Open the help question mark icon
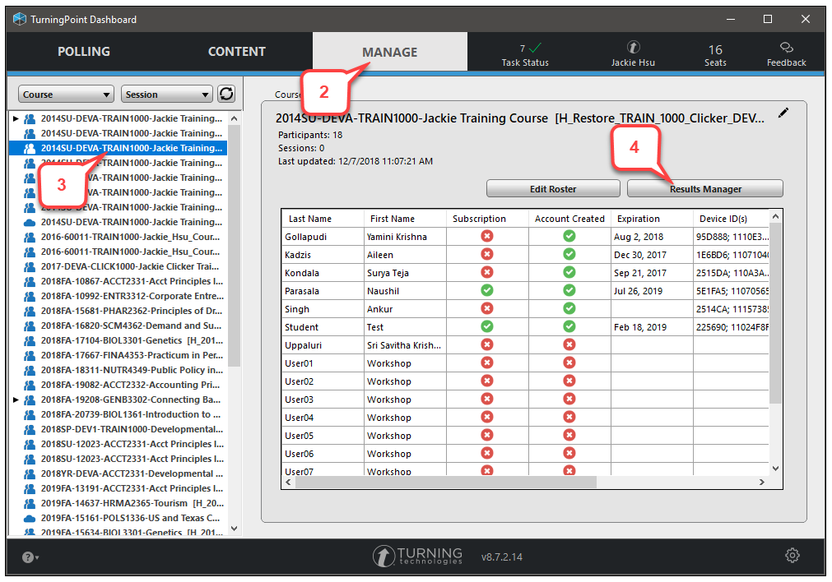This screenshot has height=582, width=832. pos(28,557)
